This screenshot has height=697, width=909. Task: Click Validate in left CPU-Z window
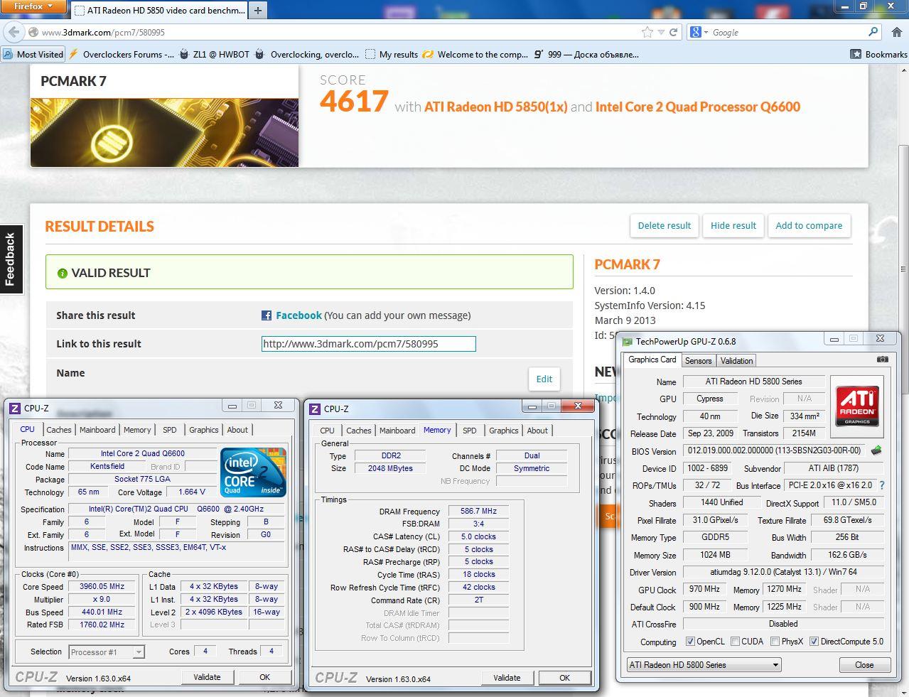click(207, 677)
